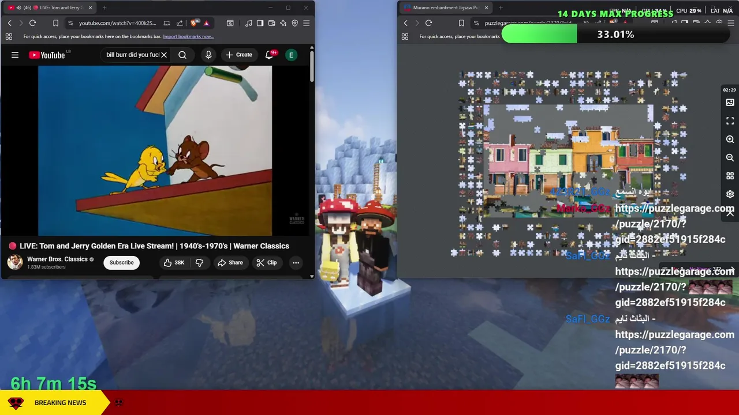Image resolution: width=739 pixels, height=415 pixels.
Task: Open the Clip button under the video
Action: tap(267, 262)
